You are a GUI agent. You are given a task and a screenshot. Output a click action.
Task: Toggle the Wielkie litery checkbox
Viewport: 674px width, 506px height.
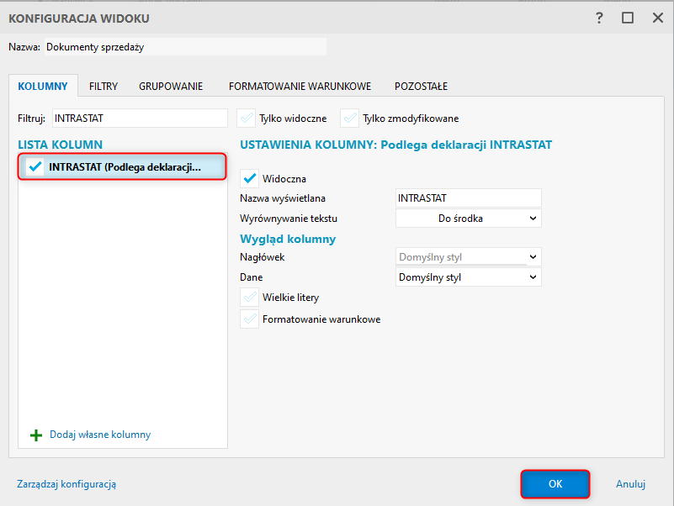pos(250,298)
